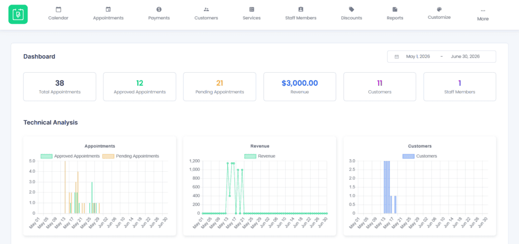
Task: Expand the More menu label
Action: [483, 19]
